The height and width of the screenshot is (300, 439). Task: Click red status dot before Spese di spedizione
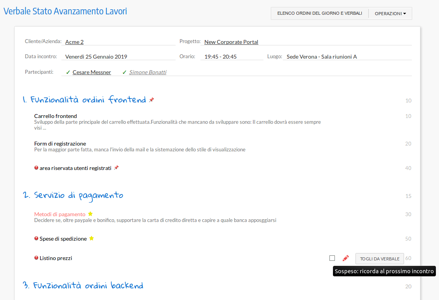pyautogui.click(x=36, y=238)
